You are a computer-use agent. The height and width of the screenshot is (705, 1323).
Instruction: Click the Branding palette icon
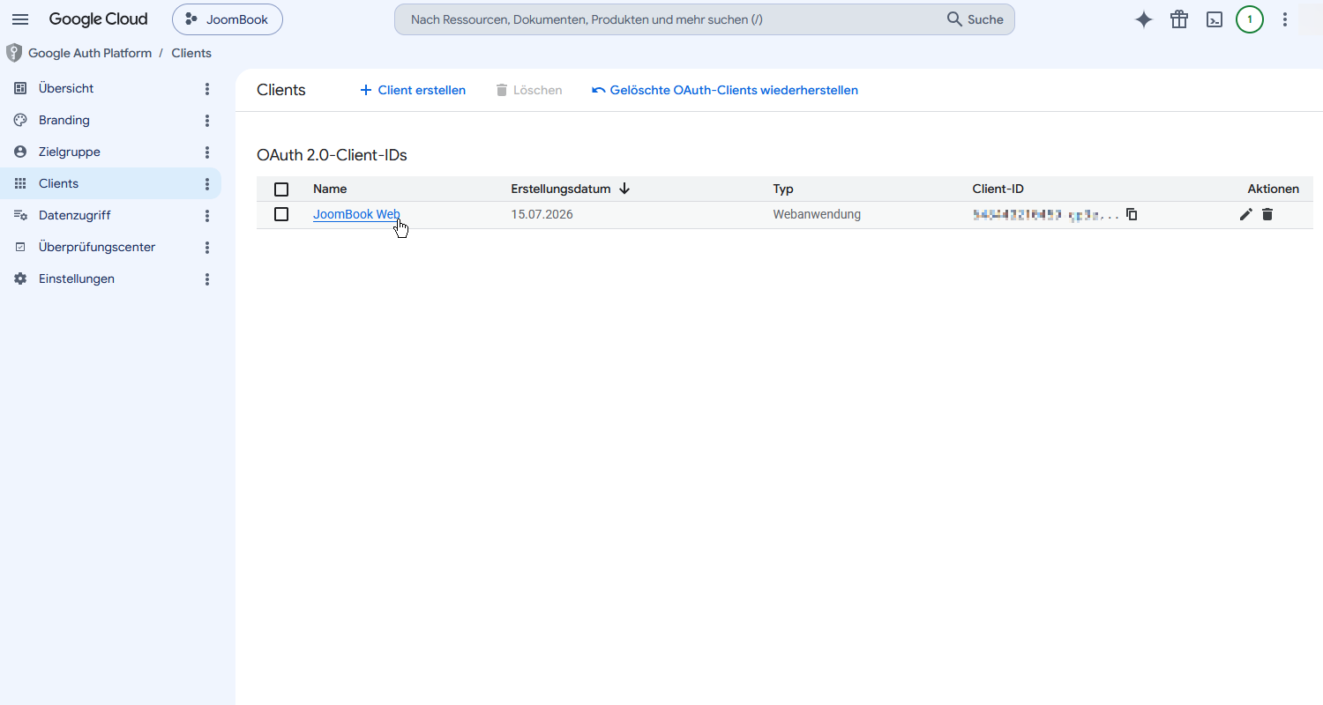pyautogui.click(x=20, y=120)
